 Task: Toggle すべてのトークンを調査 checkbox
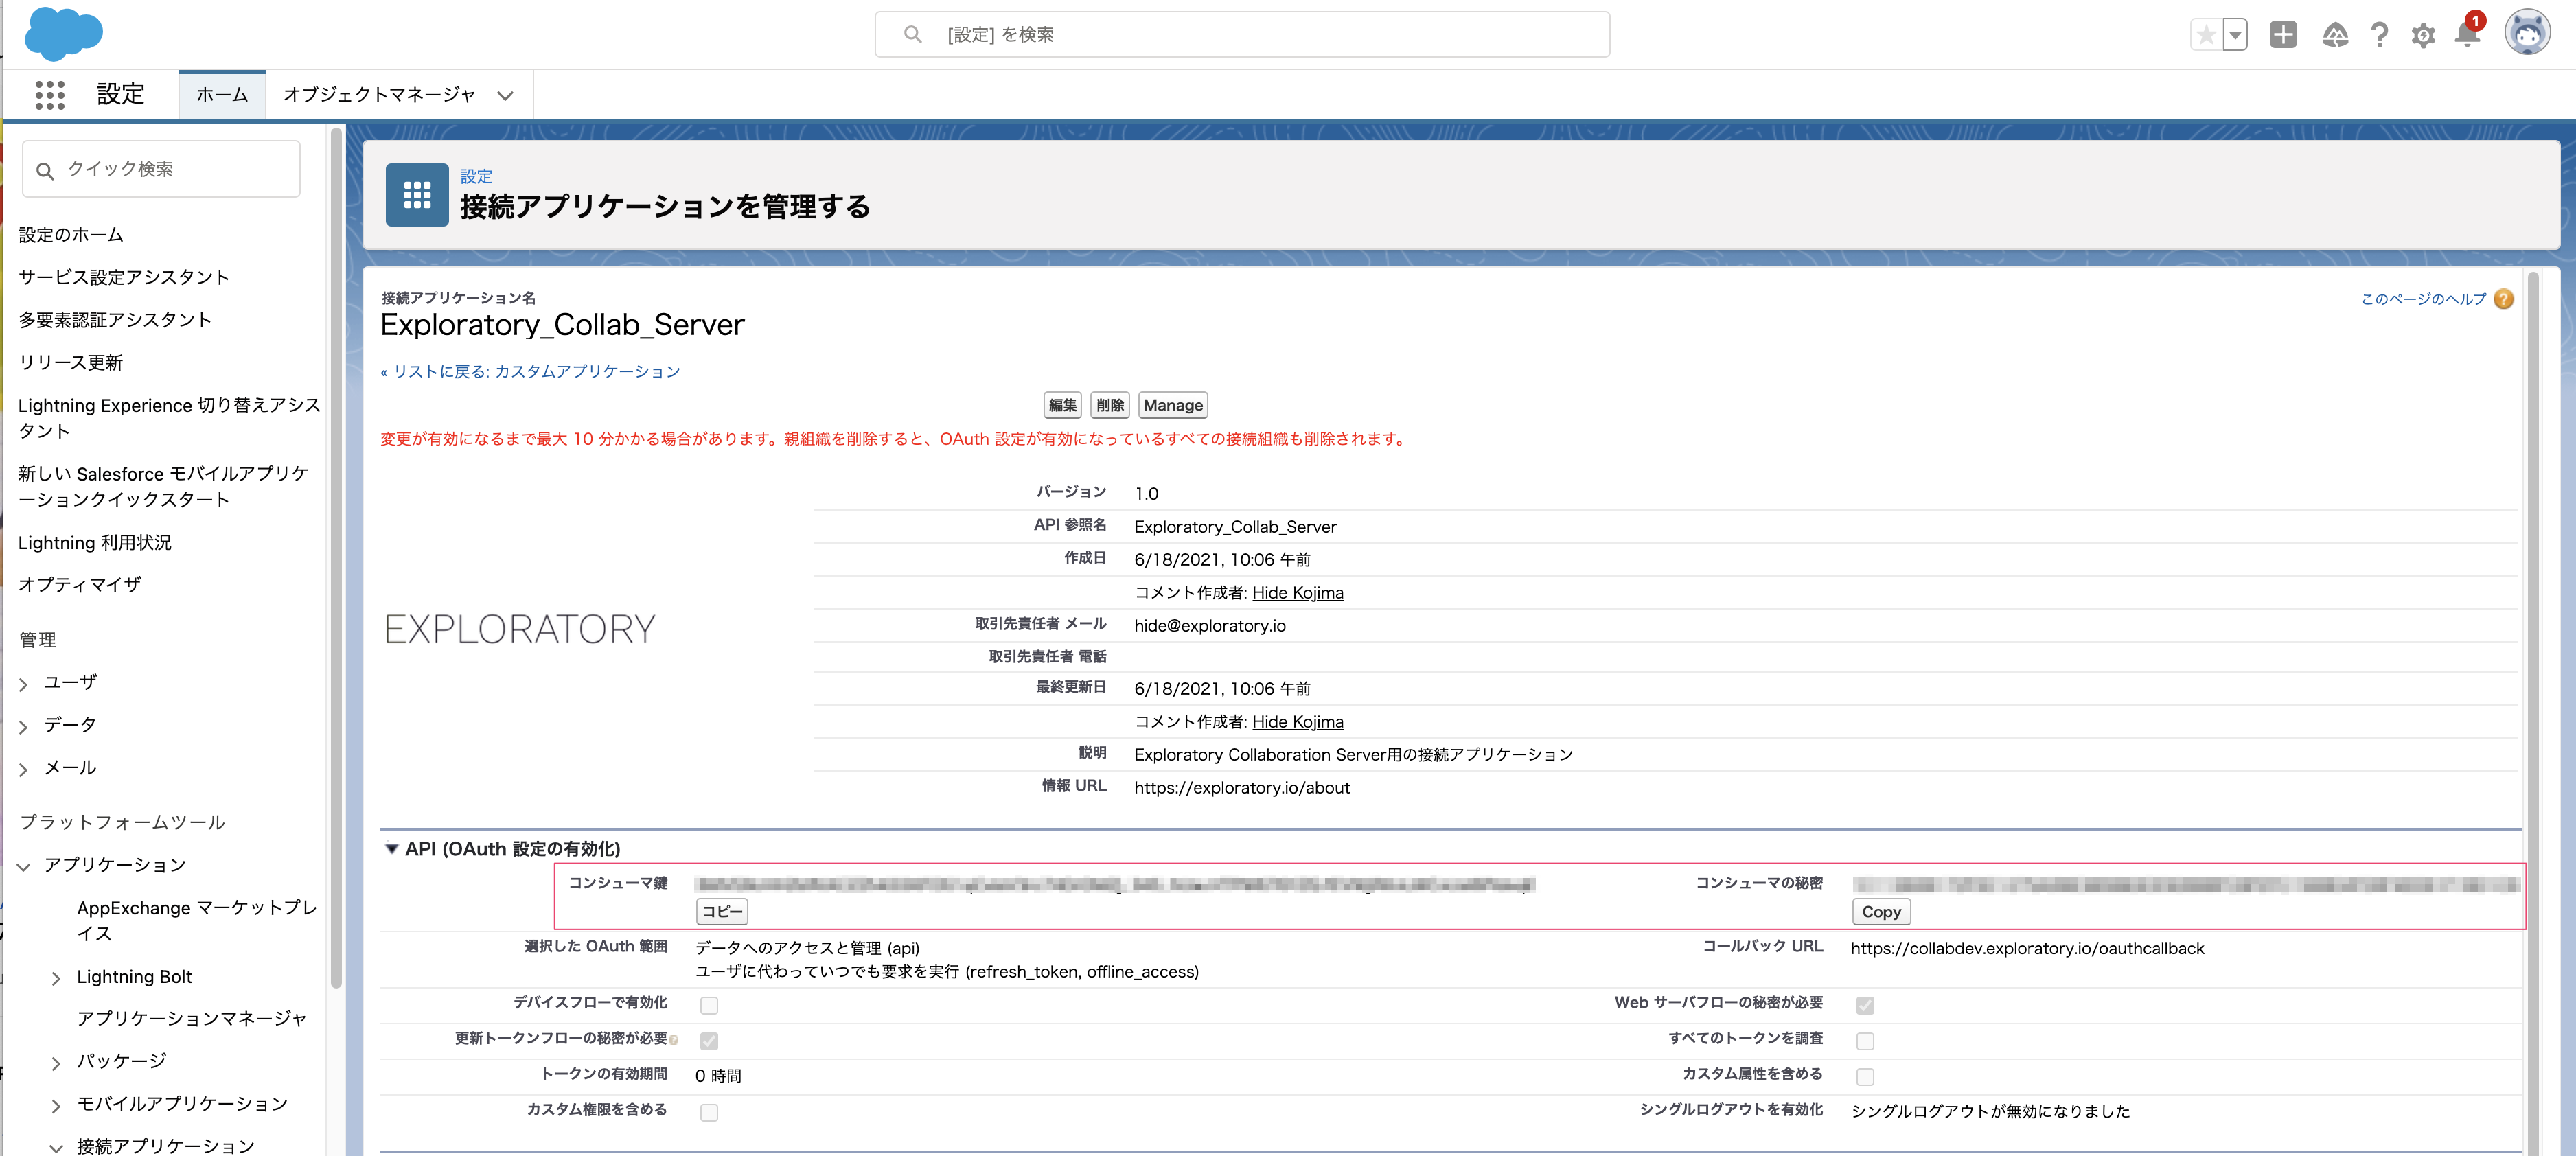1865,1041
